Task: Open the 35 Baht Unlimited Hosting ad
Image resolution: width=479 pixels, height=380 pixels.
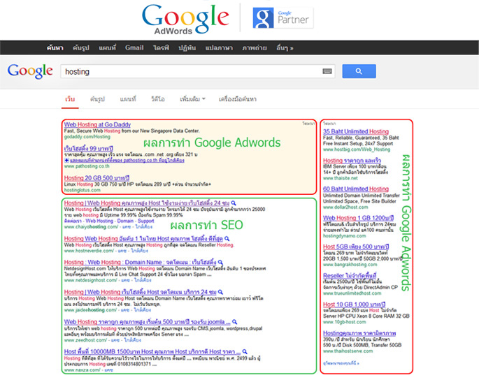Action: click(x=356, y=131)
